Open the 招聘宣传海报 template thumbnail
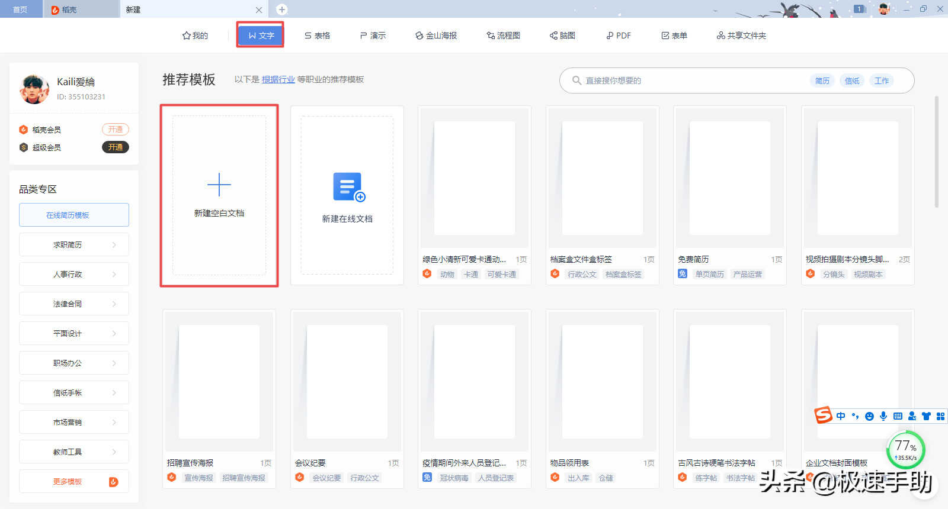 (219, 381)
